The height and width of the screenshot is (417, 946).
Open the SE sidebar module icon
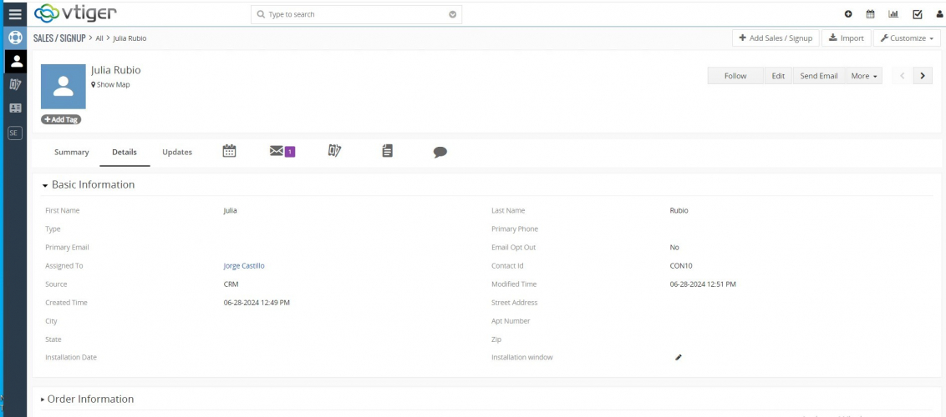15,133
